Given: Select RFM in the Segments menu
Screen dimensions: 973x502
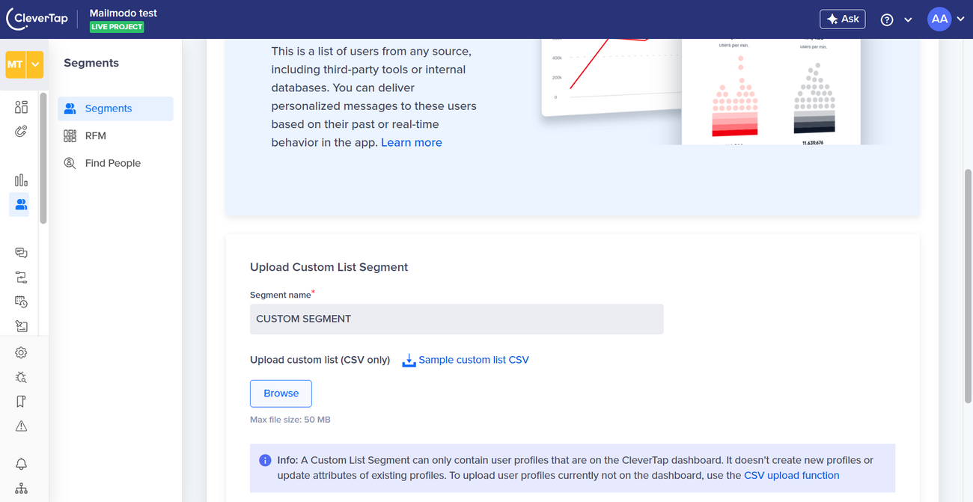Looking at the screenshot, I should tap(96, 135).
